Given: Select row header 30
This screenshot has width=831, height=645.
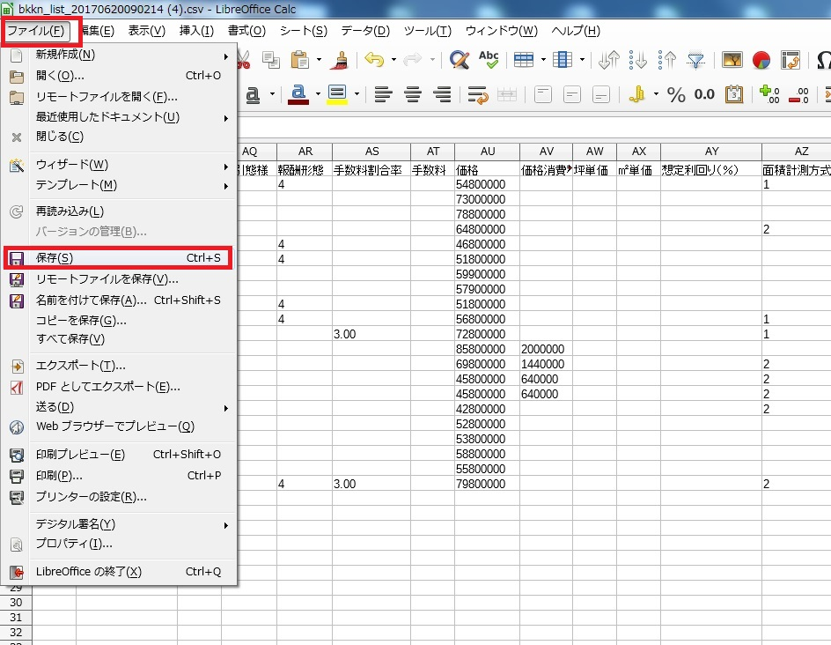Looking at the screenshot, I should [x=16, y=603].
